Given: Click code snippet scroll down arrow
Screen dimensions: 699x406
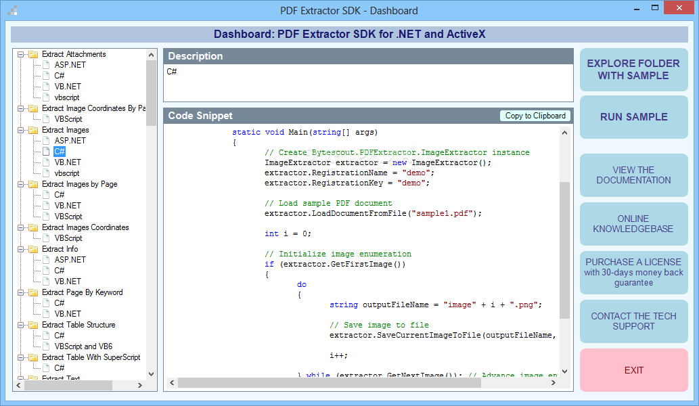Looking at the screenshot, I should (564, 371).
